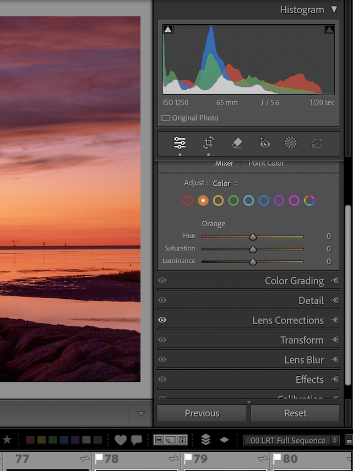Open the Masking tool
353x471 pixels.
click(290, 143)
